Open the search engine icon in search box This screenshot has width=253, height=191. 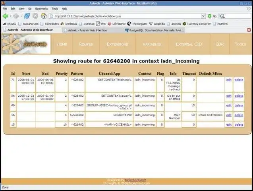pos(222,16)
